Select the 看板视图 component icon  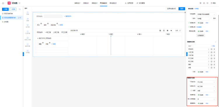(x=28, y=44)
